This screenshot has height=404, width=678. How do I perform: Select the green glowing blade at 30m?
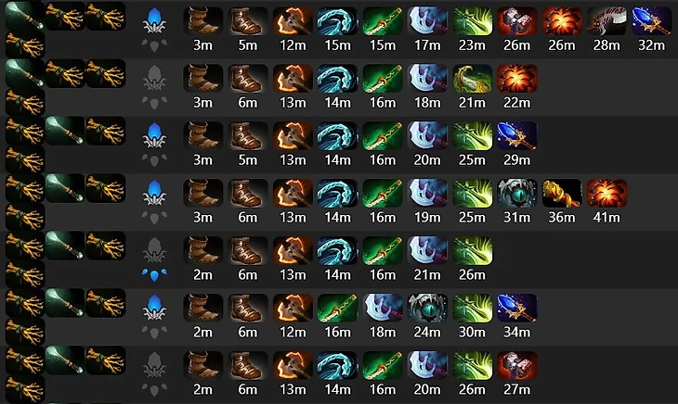(472, 308)
